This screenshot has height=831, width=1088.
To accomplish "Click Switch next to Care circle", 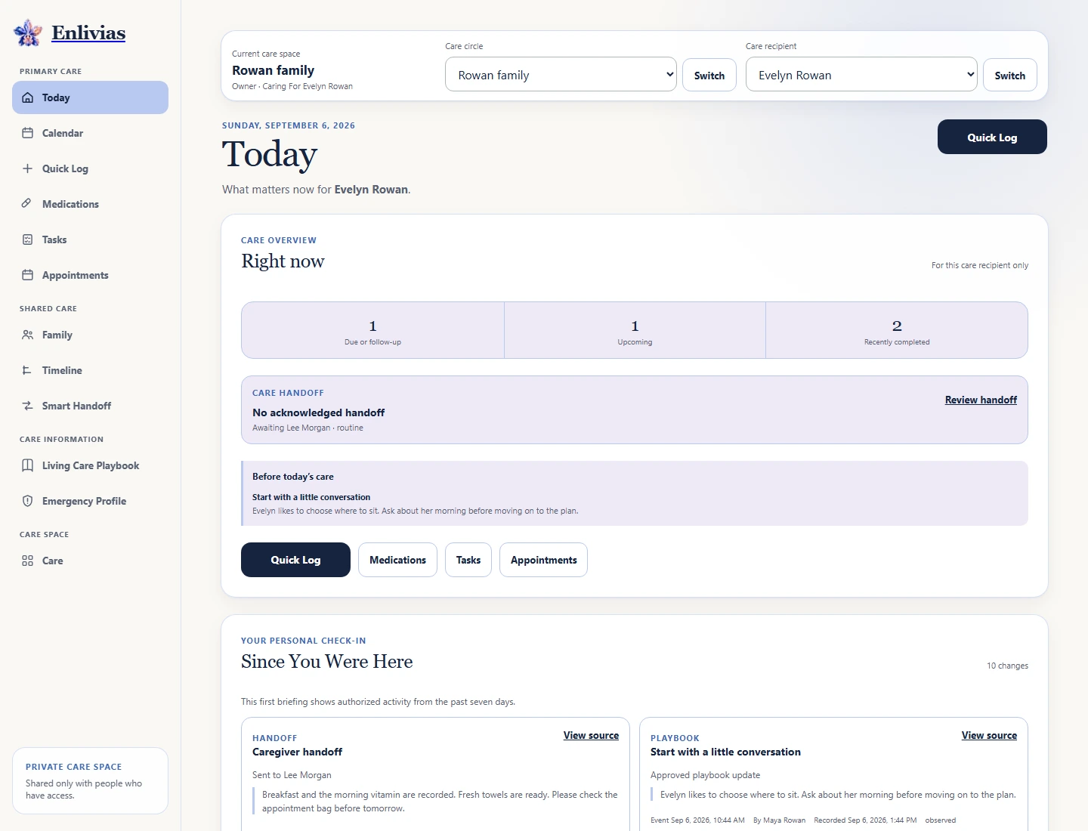I will (709, 75).
